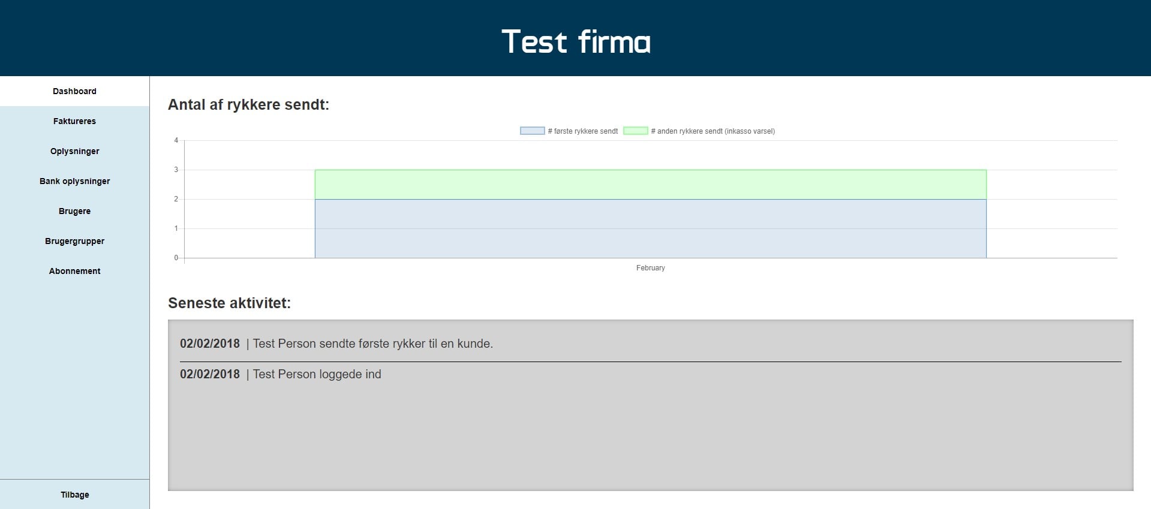Select Oplysninger in the sidebar
This screenshot has height=509, width=1151.
tap(74, 151)
